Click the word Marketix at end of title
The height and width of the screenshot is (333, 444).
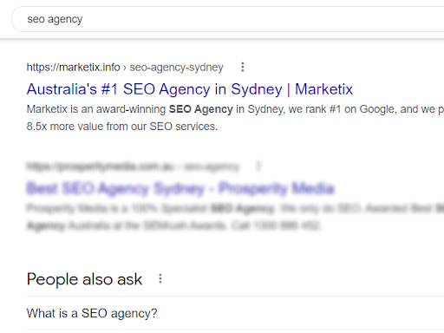(323, 89)
